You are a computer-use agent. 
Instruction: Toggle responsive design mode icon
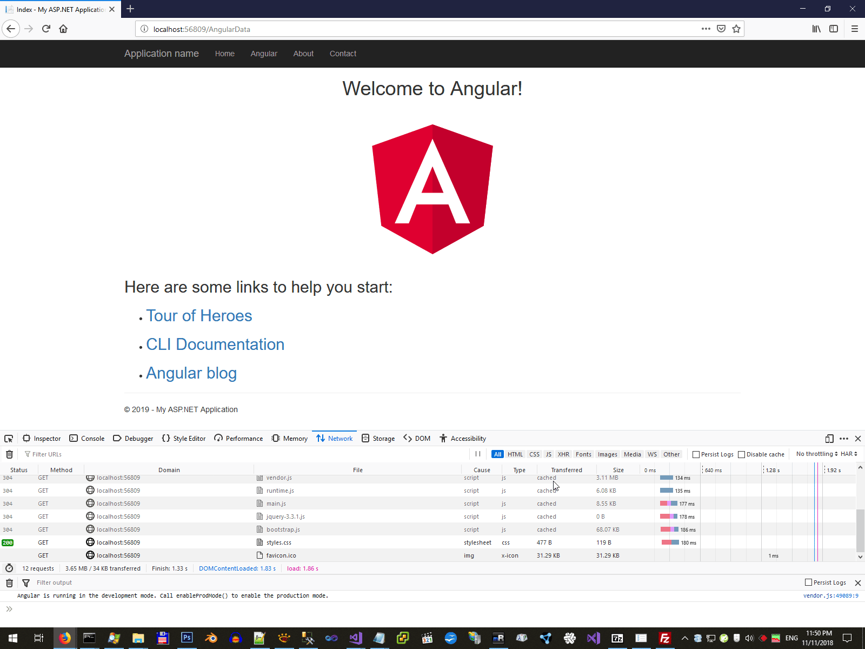(x=829, y=439)
